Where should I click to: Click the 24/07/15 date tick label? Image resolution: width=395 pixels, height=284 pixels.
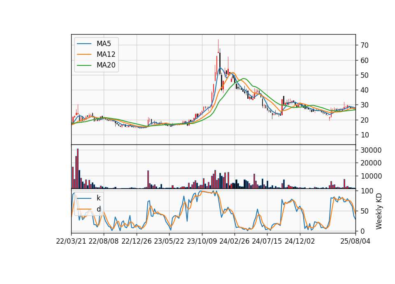click(x=267, y=242)
